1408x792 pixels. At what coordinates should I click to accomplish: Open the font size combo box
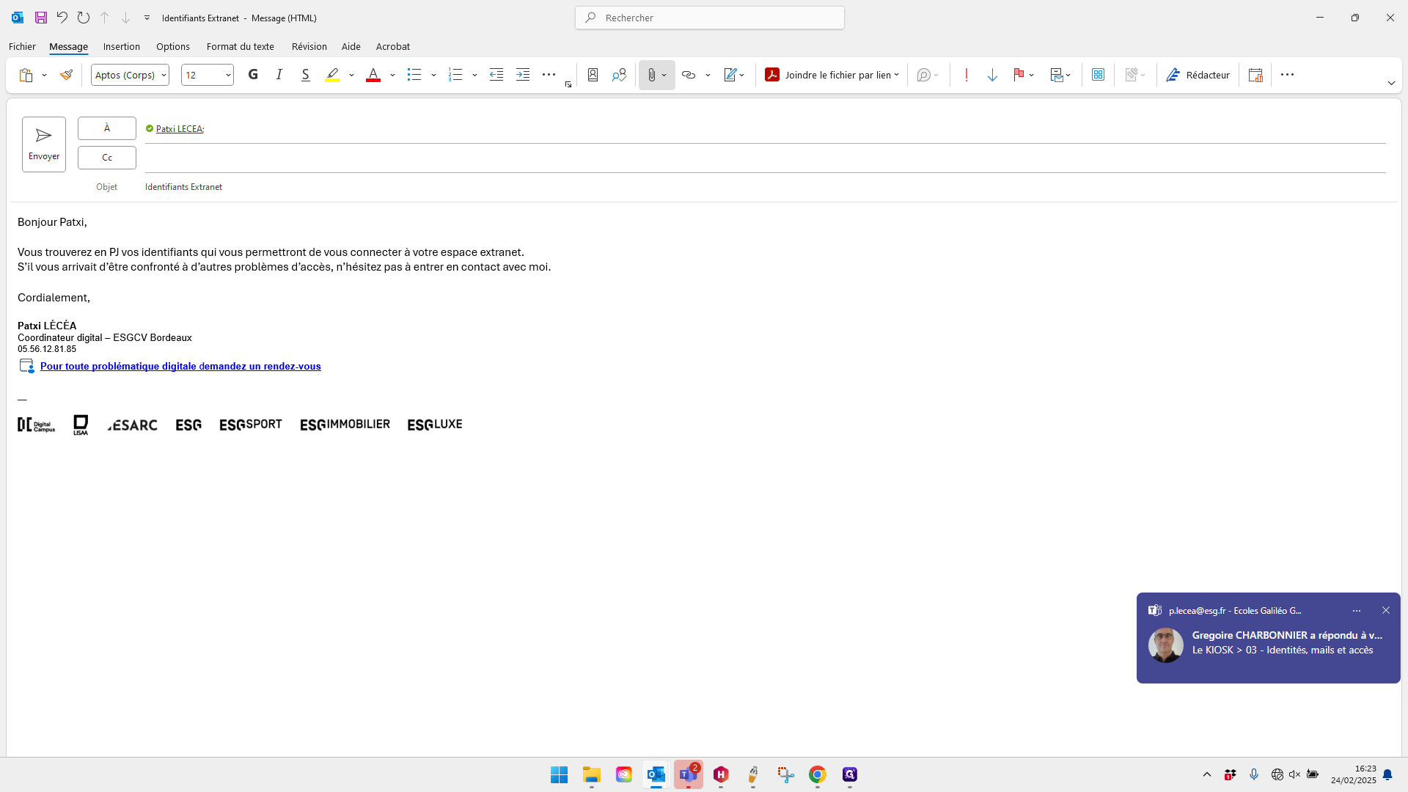[x=208, y=75]
